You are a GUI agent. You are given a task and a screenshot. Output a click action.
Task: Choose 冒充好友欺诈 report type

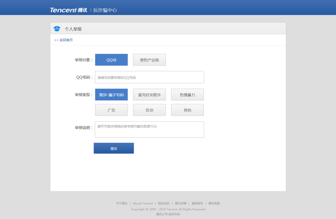(x=149, y=95)
